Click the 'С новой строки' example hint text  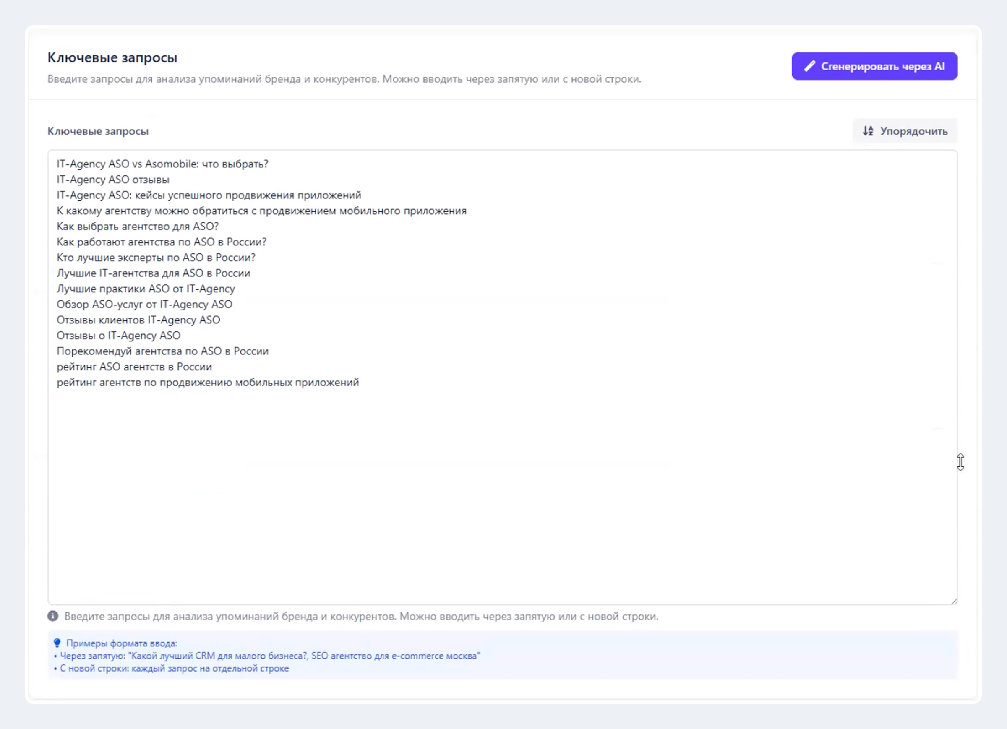(x=174, y=668)
